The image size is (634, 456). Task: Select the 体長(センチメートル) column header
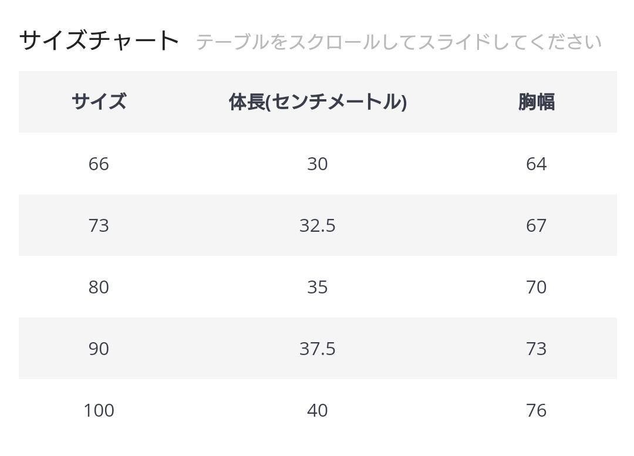click(x=318, y=102)
